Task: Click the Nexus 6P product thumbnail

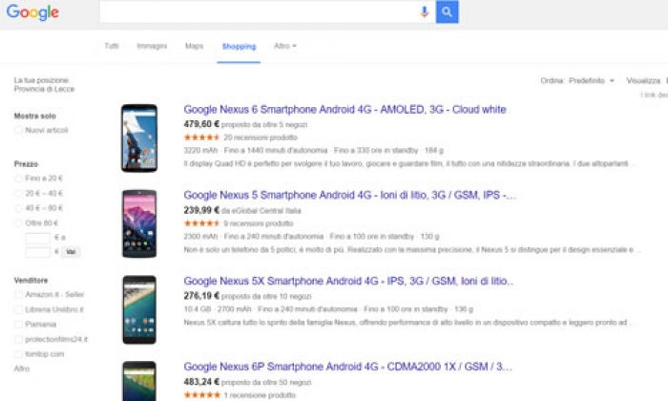Action: (139, 381)
